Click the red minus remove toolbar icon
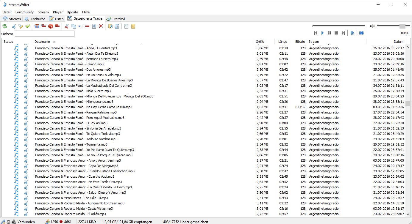412x224 pixels. pyautogui.click(x=87, y=26)
